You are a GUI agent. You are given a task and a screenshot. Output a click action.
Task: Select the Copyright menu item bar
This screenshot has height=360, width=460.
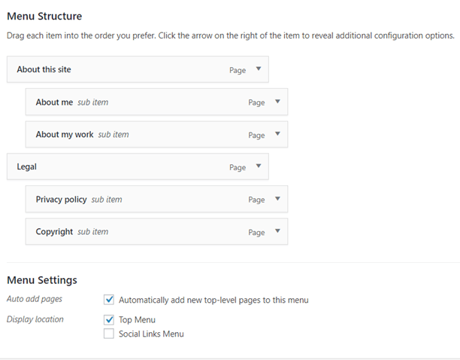tap(156, 231)
